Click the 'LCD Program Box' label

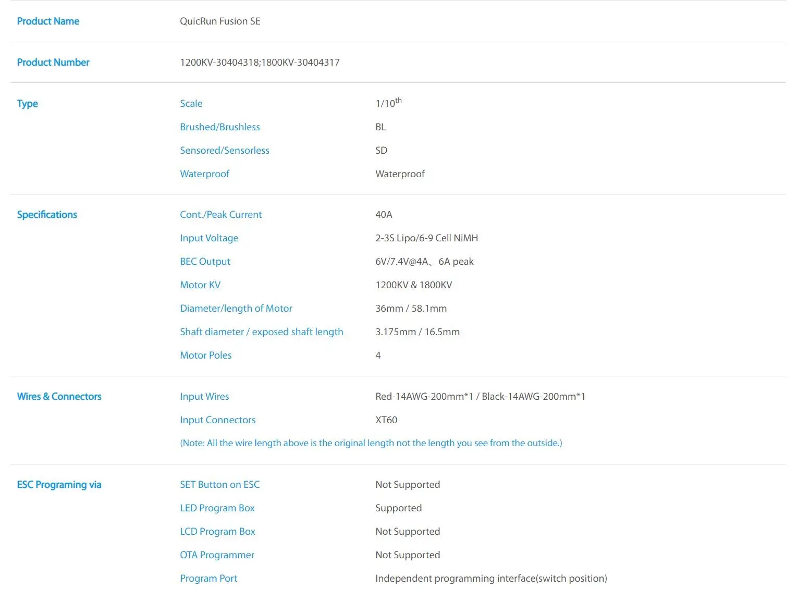click(x=217, y=532)
